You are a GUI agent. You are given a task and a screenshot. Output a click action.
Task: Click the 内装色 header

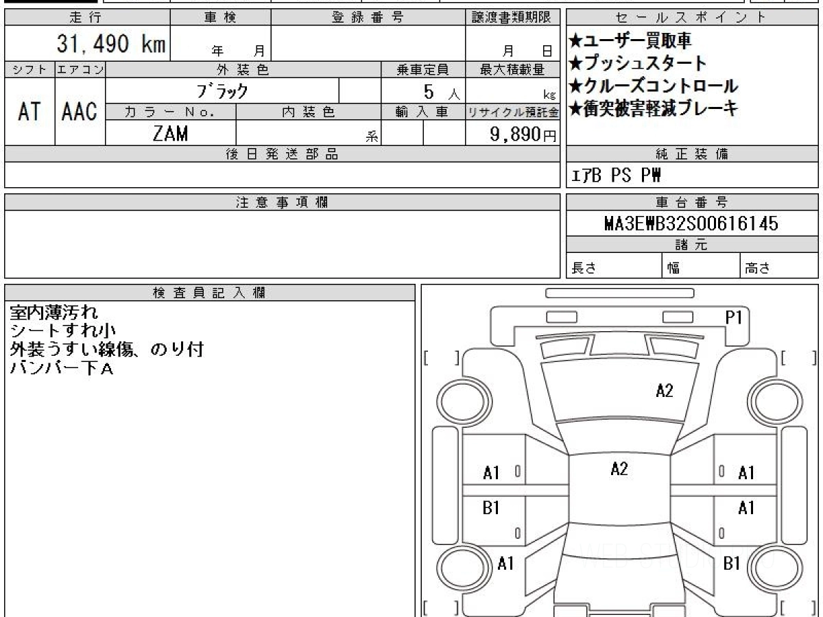(309, 112)
